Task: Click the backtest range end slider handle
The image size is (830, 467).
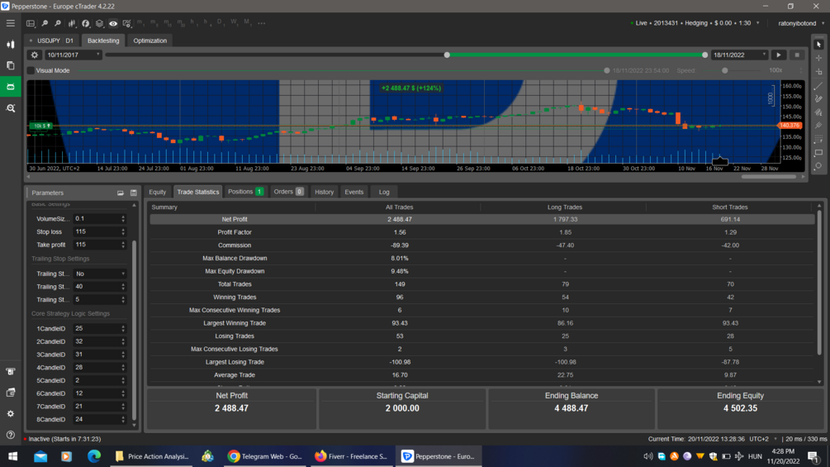Action: [704, 55]
